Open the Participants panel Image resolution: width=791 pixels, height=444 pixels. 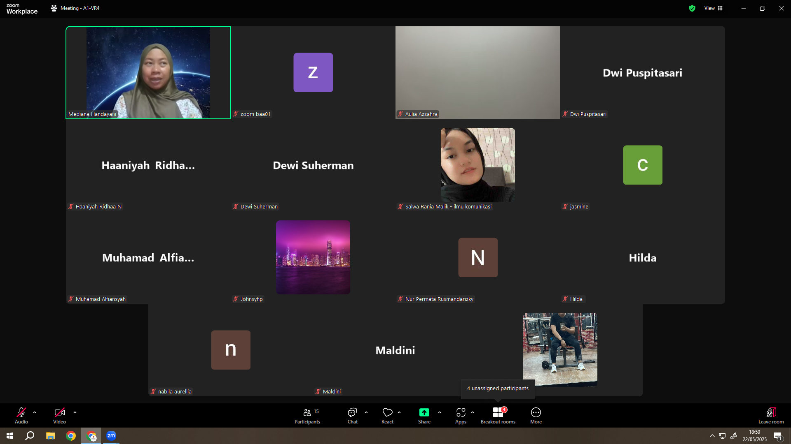click(x=307, y=415)
